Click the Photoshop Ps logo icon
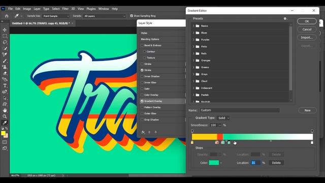Screen dimensions: 325x183 click(3, 9)
